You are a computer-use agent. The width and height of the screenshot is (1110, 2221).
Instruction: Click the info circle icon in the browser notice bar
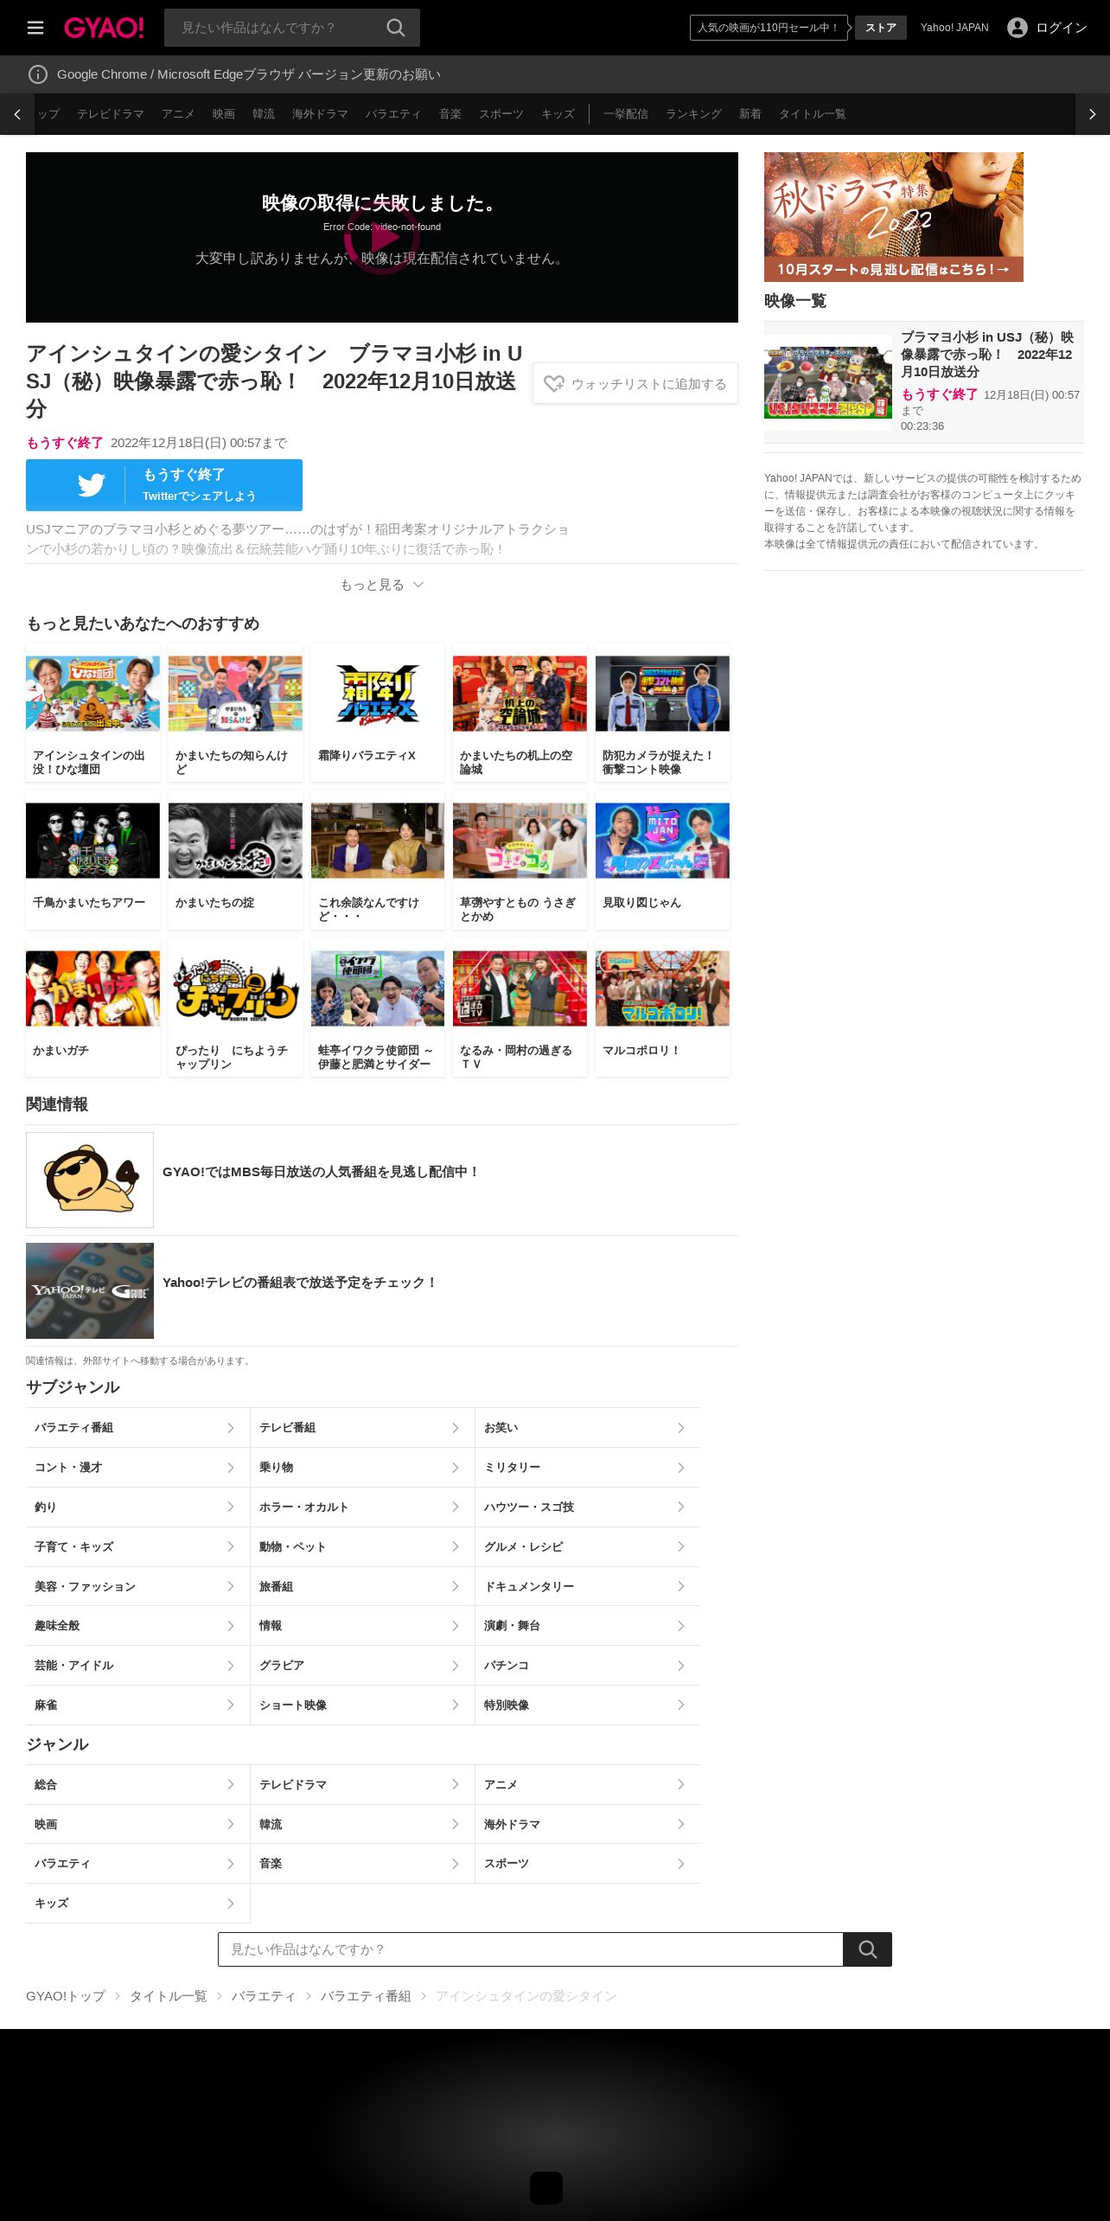coord(38,74)
